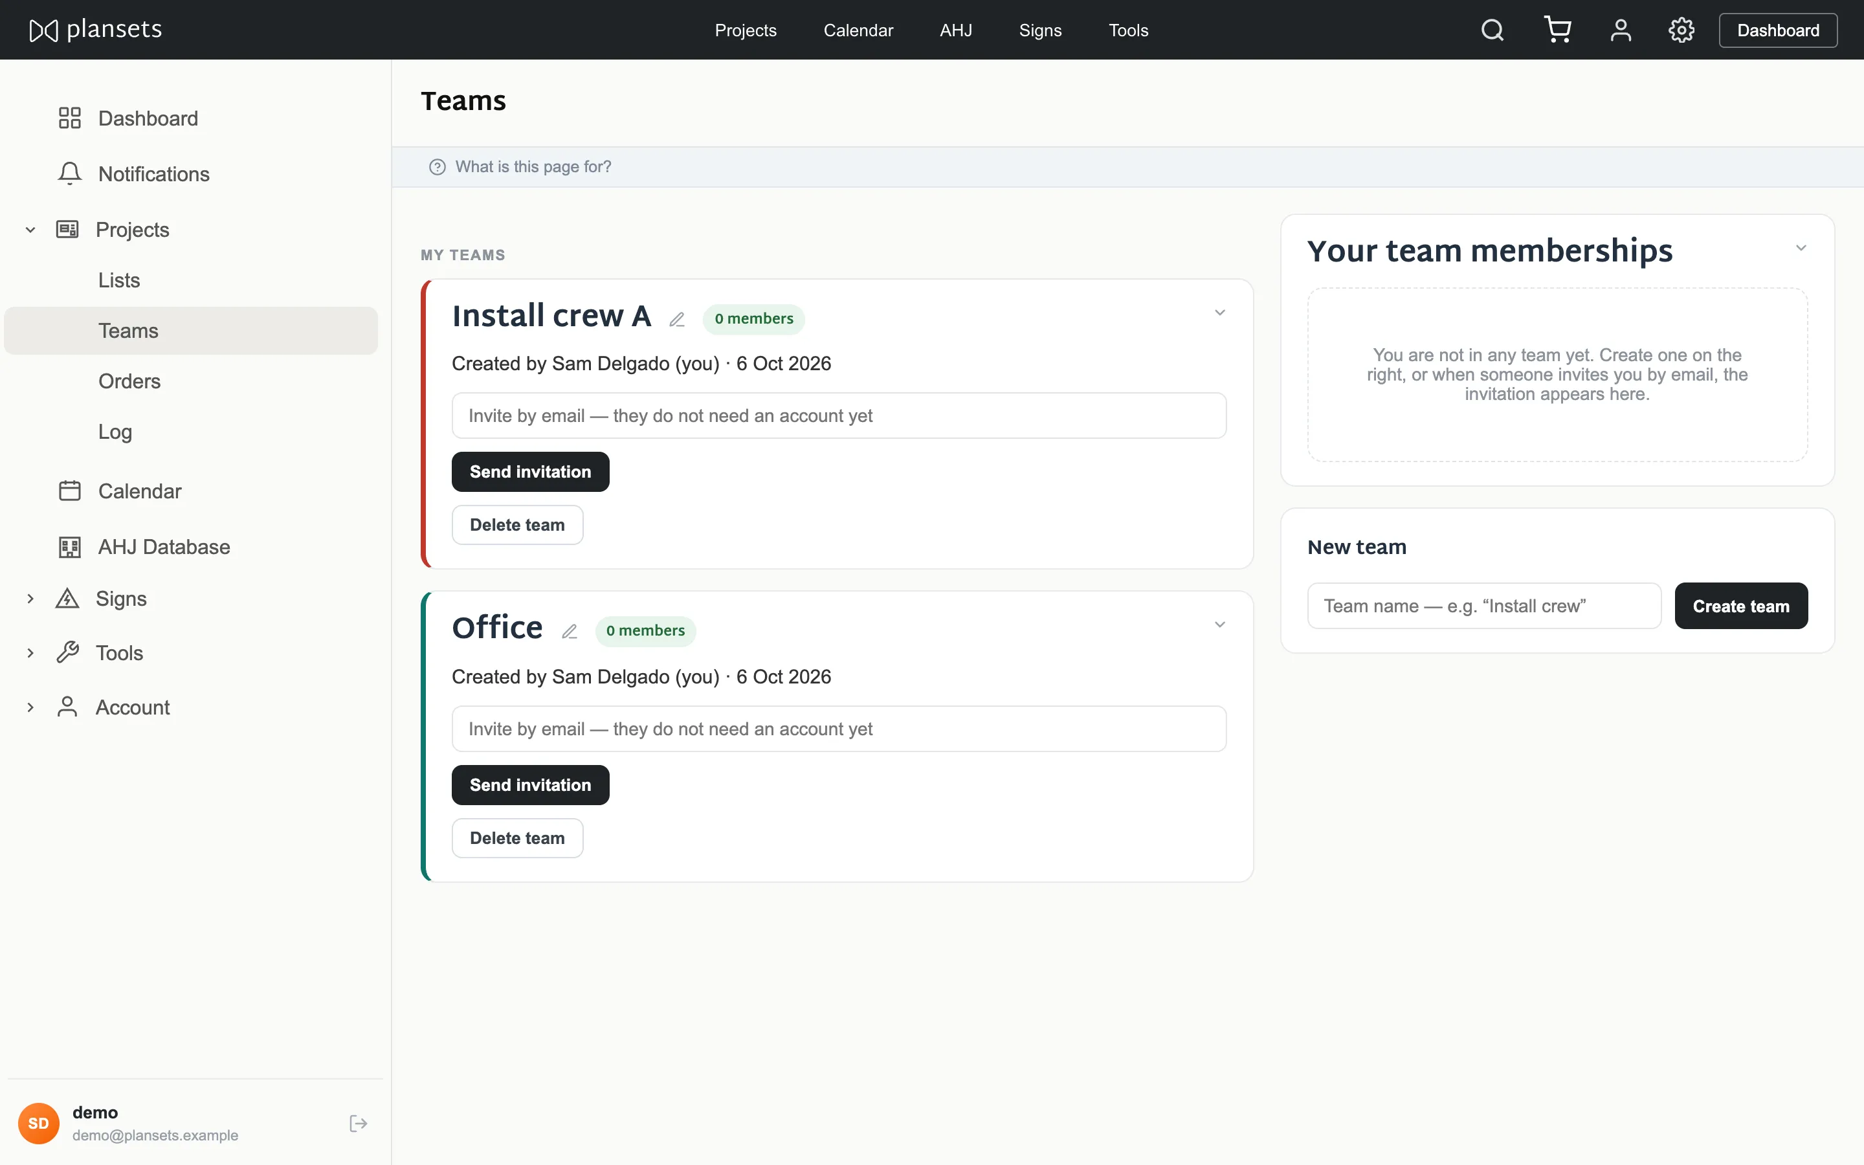Image resolution: width=1864 pixels, height=1165 pixels.
Task: Open Projects in top navigation
Action: click(x=746, y=30)
